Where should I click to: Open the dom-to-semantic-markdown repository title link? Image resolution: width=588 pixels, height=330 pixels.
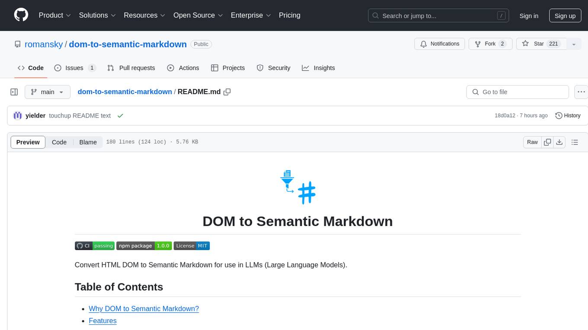click(x=128, y=44)
